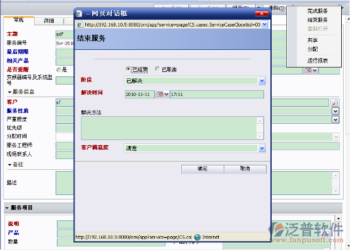Expand the dialog address bar dropdown
Screen dimensions: 350x250
pos(264,25)
